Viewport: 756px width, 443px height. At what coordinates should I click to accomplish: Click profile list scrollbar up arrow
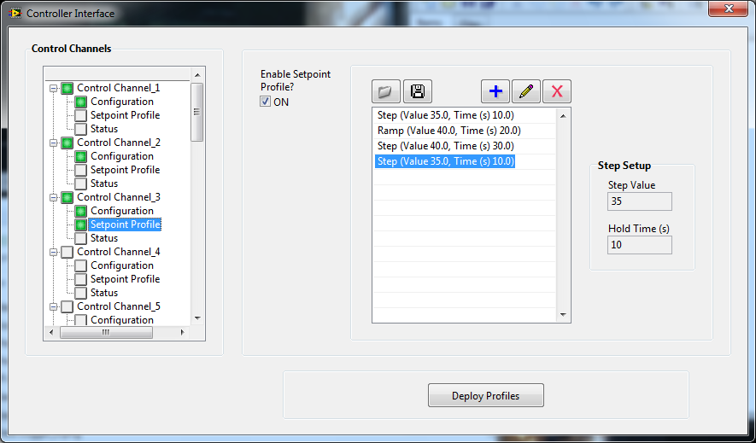click(x=563, y=115)
